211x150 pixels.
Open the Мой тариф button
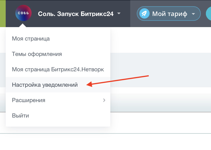(x=169, y=14)
